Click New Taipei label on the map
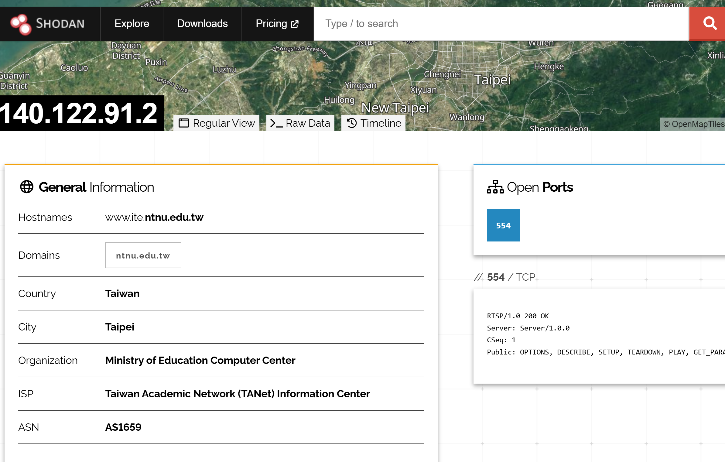Viewport: 725px width, 462px height. pyautogui.click(x=395, y=108)
